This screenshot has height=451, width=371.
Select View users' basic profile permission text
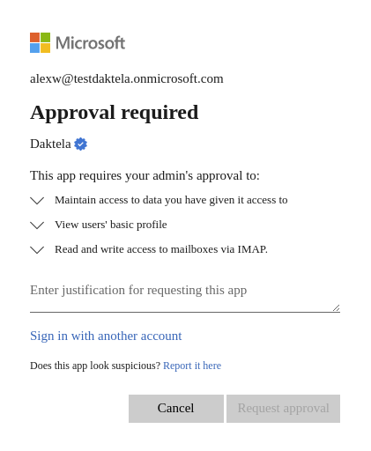(x=111, y=225)
